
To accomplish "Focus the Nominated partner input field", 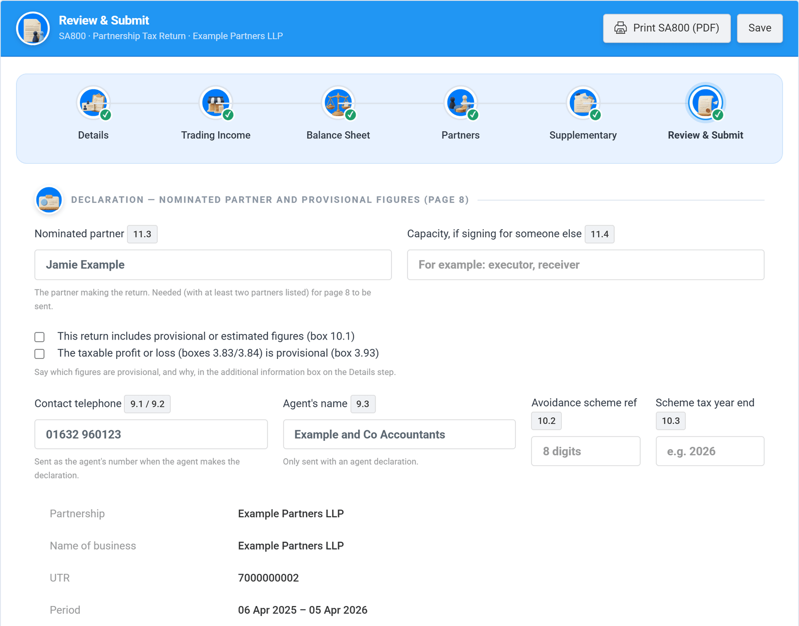I will tap(213, 265).
